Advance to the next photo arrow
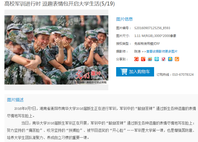198x142 pixels. pos(104,50)
